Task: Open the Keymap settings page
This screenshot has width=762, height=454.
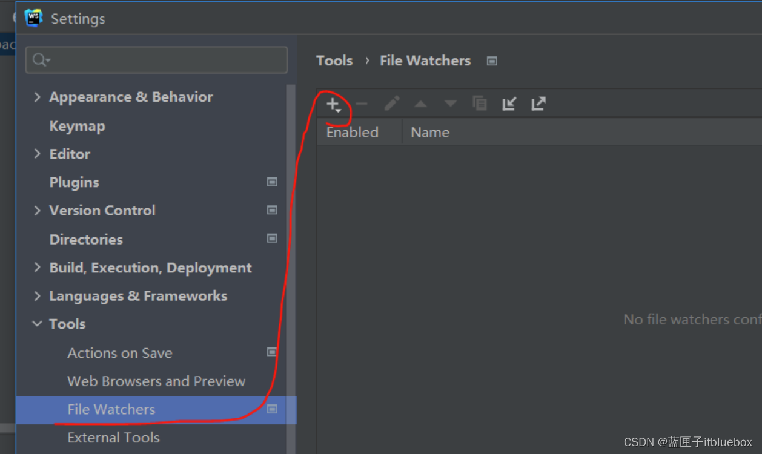Action: [77, 126]
